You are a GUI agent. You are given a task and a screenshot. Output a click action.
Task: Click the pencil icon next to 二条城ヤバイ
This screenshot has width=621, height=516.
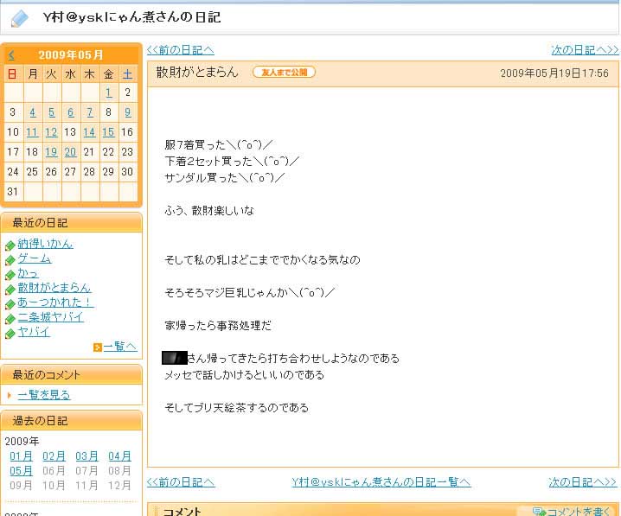coord(10,319)
